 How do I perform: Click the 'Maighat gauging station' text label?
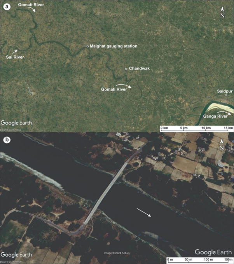pyautogui.click(x=114, y=46)
